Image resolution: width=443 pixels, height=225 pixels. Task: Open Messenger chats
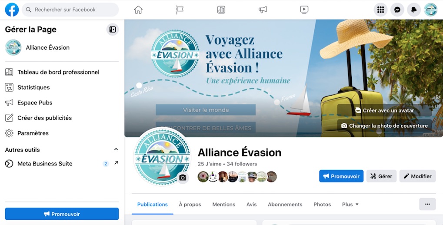(397, 10)
